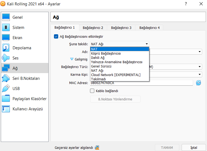The width and height of the screenshot is (207, 151).
Task: Select the USB plug icon
Action: [6, 89]
